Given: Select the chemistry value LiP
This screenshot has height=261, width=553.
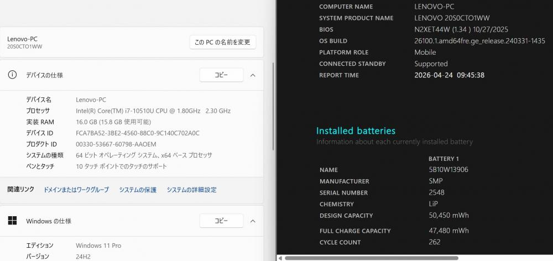Looking at the screenshot, I should point(433,204).
